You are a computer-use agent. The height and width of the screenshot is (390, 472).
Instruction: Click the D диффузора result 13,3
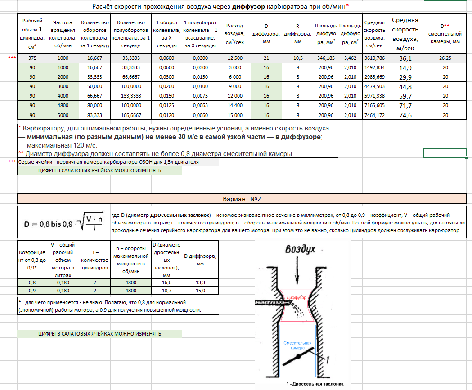coord(200,282)
